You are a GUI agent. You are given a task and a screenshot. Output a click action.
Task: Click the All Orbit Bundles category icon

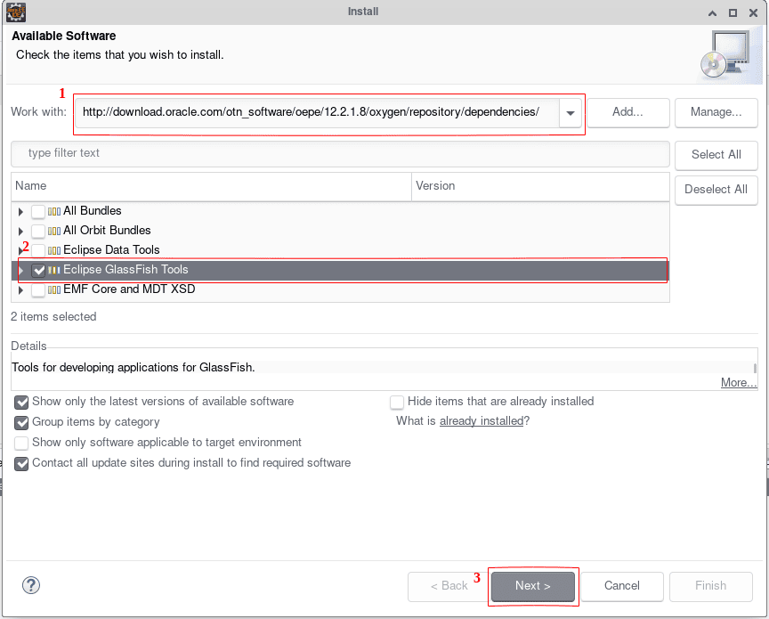click(x=53, y=230)
